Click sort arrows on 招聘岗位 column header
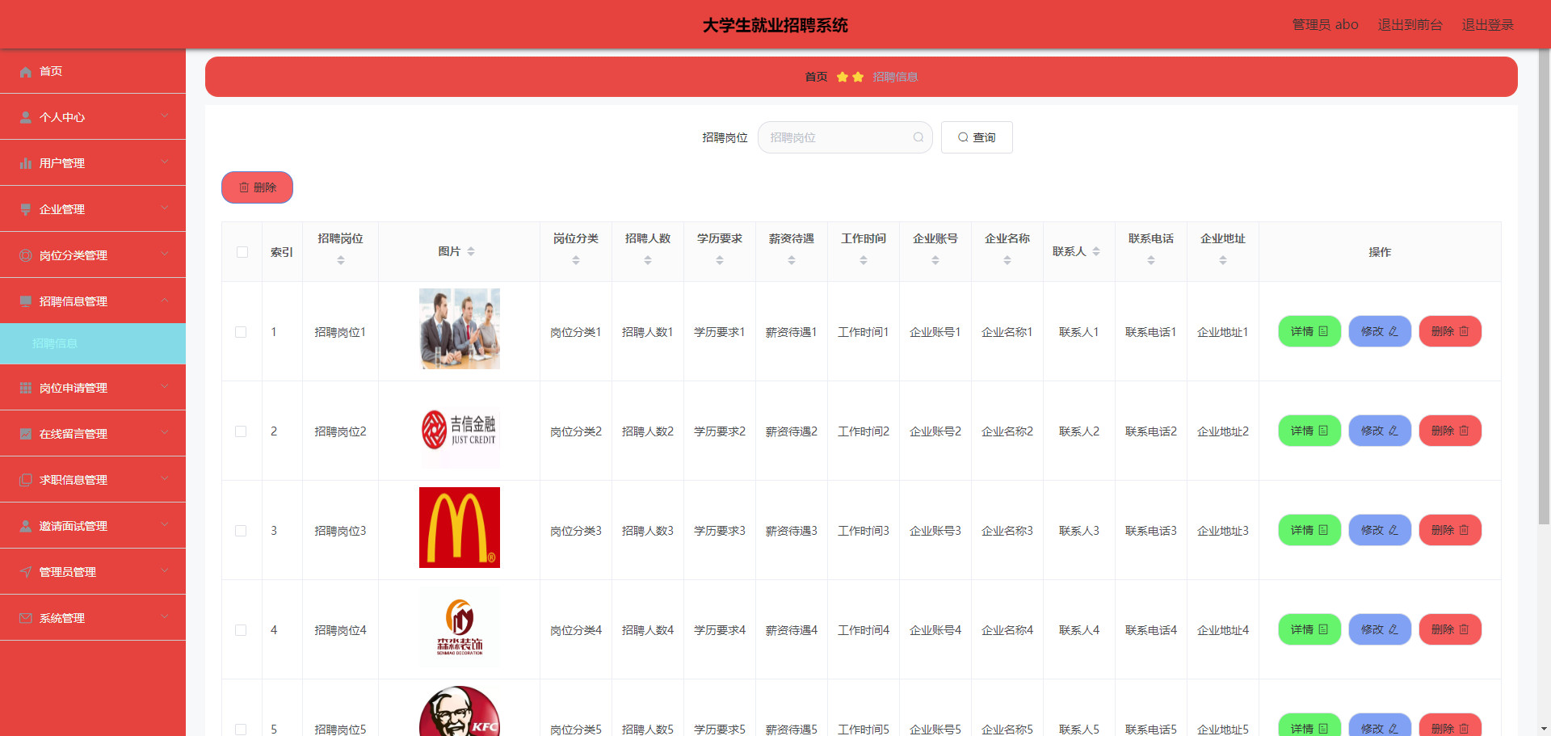 (x=341, y=260)
